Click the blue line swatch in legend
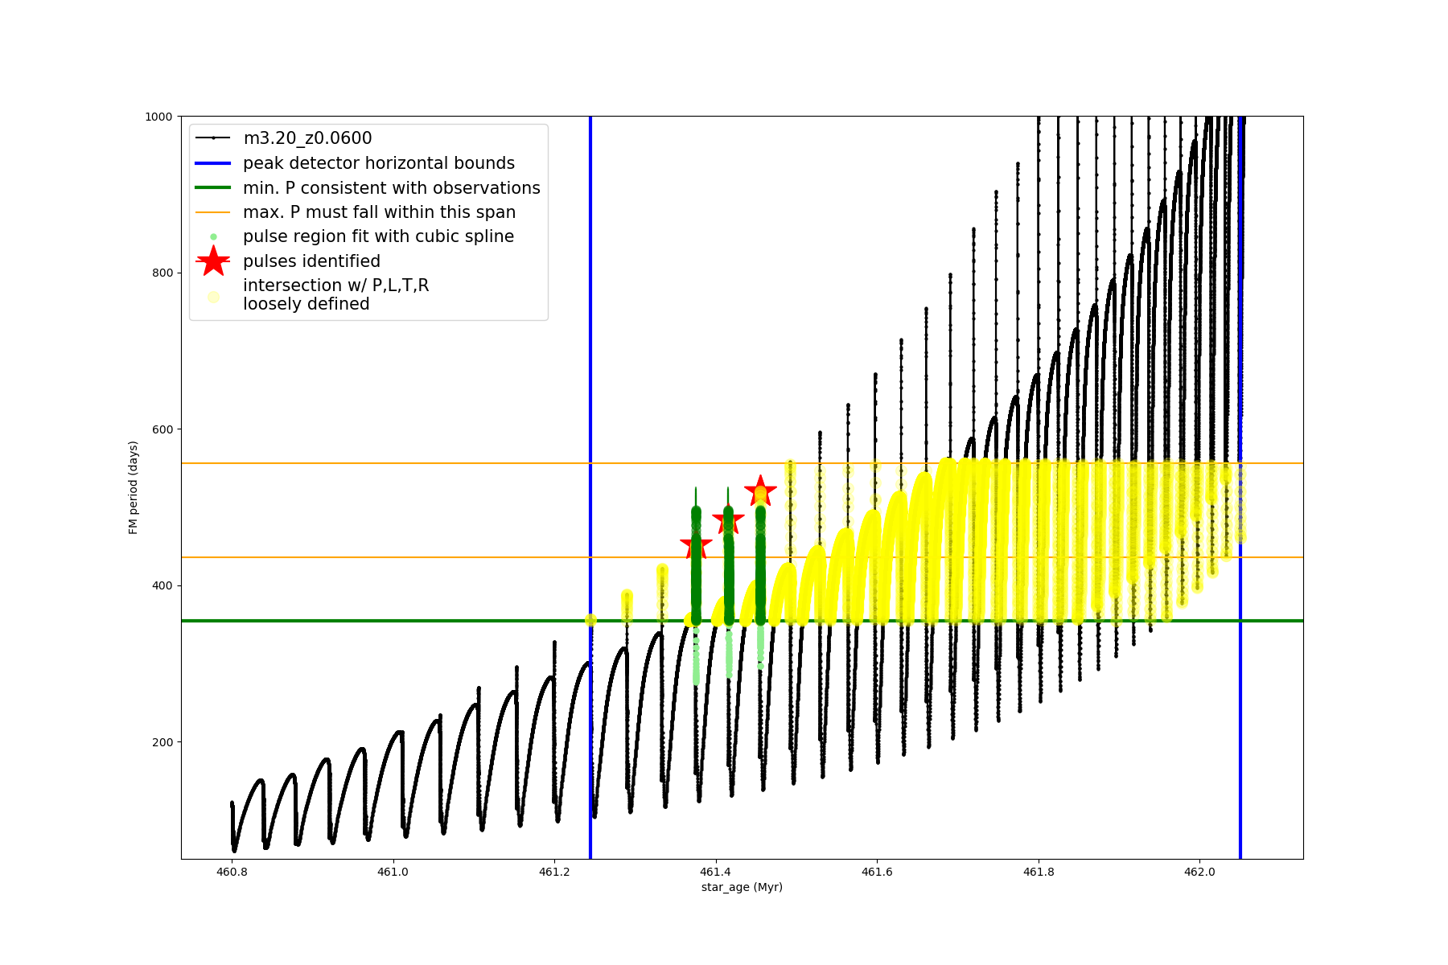This screenshot has width=1448, height=965. click(213, 163)
